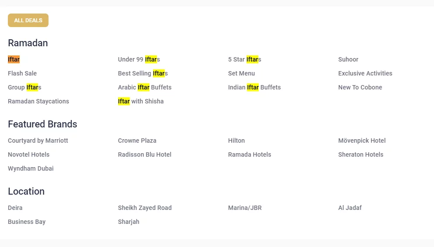
Task: View Best Selling Iftars
Action: [x=143, y=73]
